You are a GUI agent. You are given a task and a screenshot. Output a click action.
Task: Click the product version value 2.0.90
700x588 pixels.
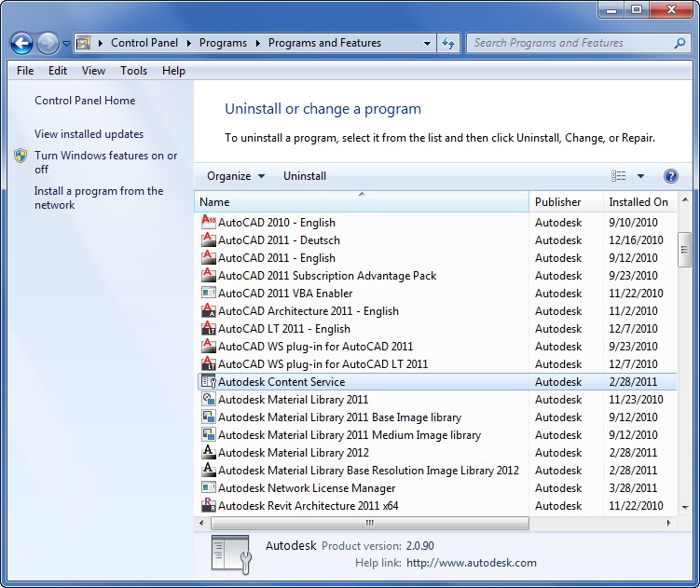click(x=419, y=545)
